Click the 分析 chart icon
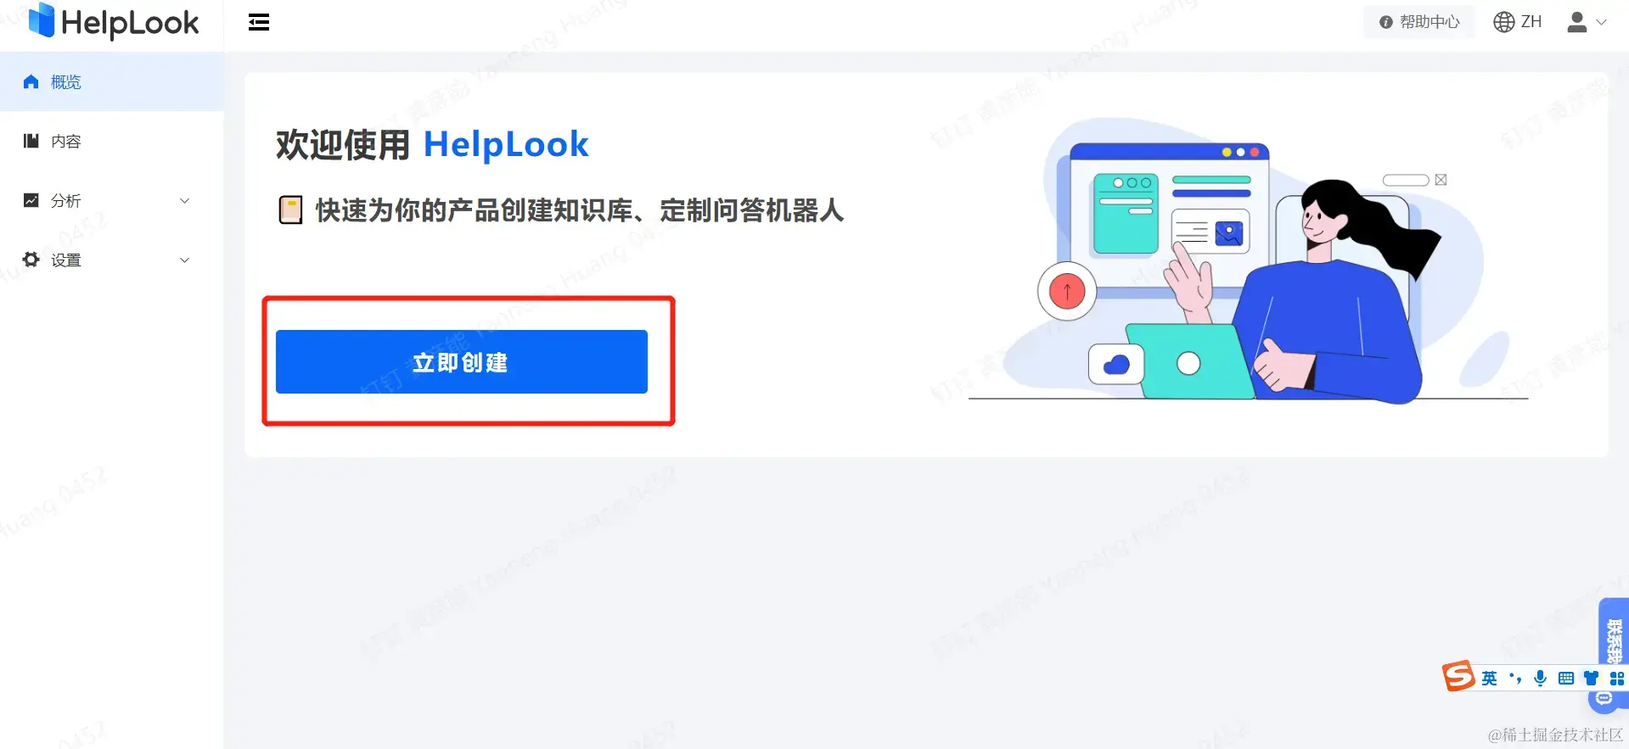 (31, 200)
